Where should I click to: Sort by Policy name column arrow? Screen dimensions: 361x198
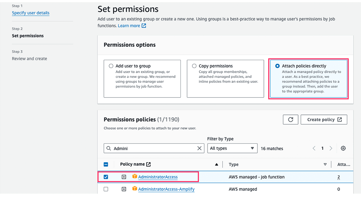click(x=216, y=165)
